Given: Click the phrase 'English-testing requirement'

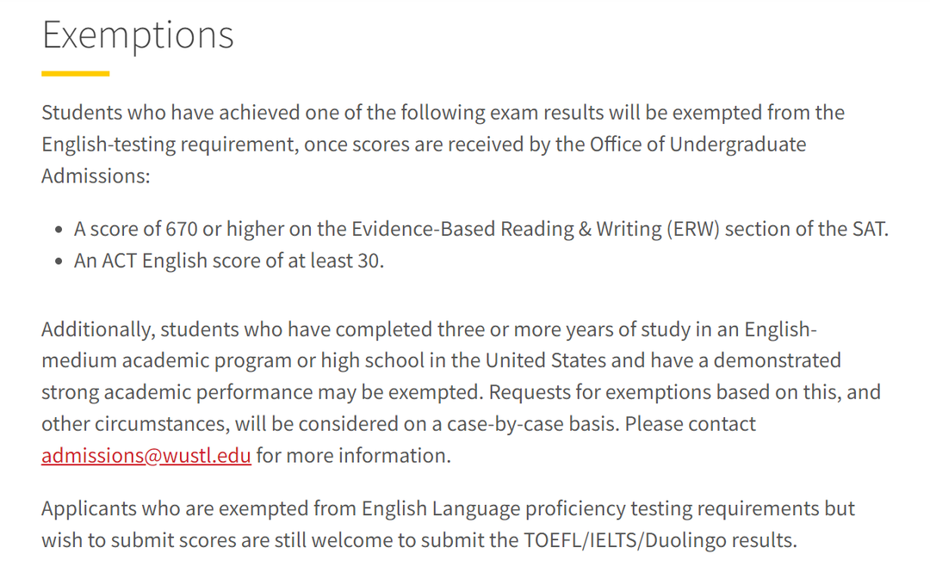Looking at the screenshot, I should pyautogui.click(x=170, y=144).
